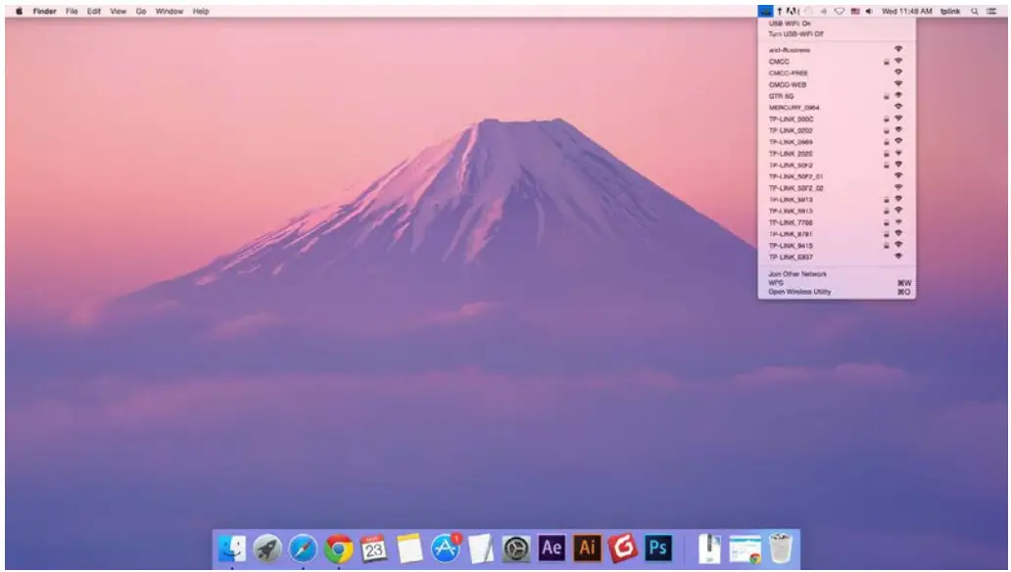
Task: Open the Window menu in menu bar
Action: (168, 11)
